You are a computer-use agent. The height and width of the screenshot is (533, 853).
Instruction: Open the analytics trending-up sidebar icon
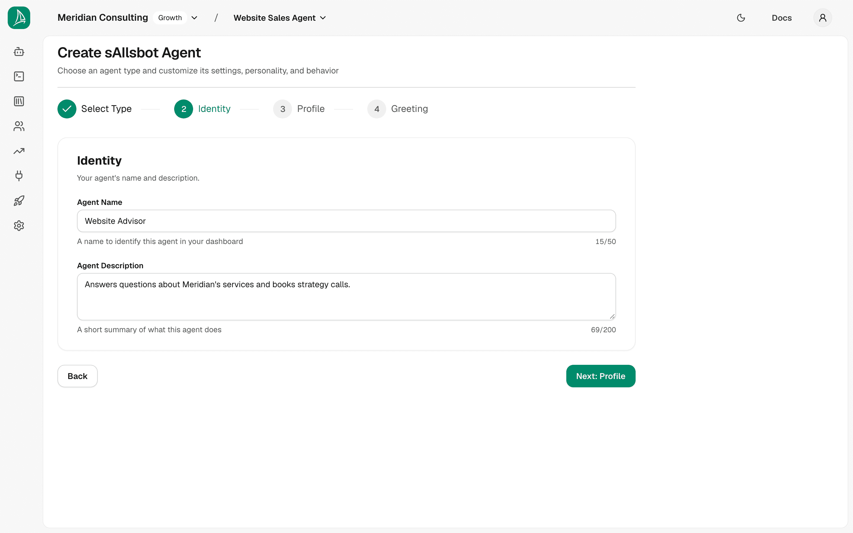click(x=19, y=151)
